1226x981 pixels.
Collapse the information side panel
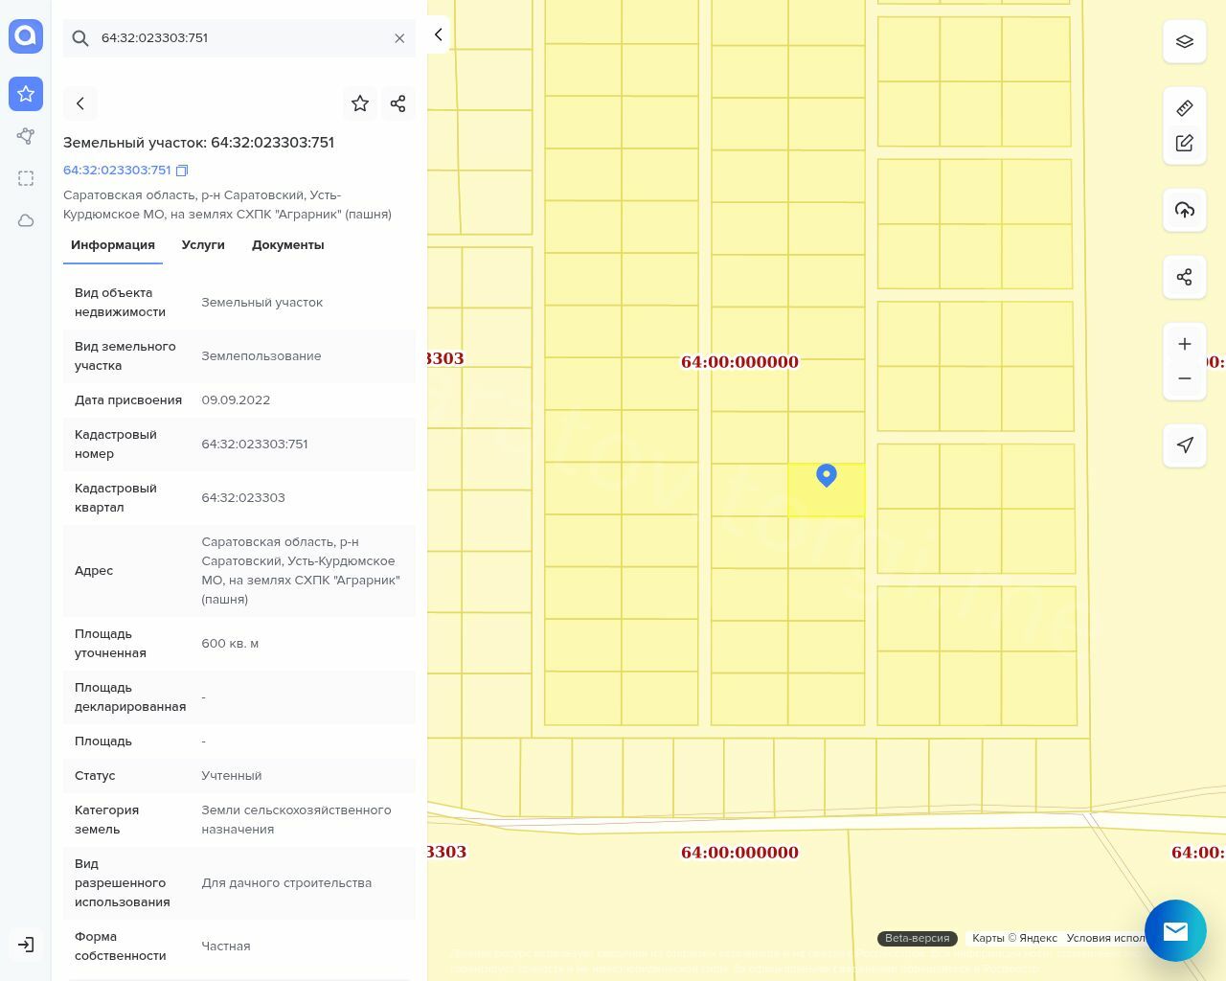438,35
